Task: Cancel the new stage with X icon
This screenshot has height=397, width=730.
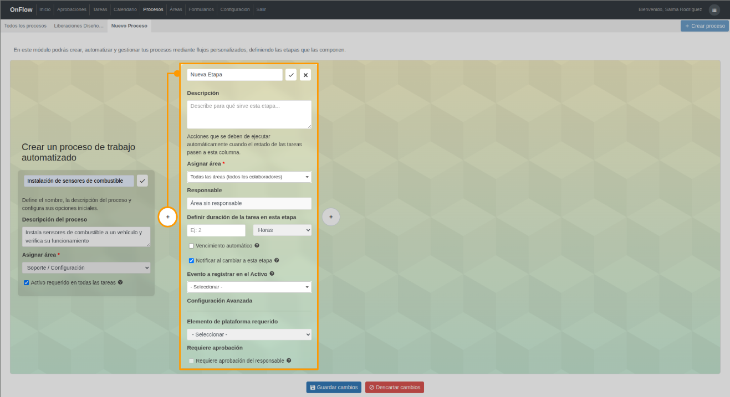Action: click(305, 75)
